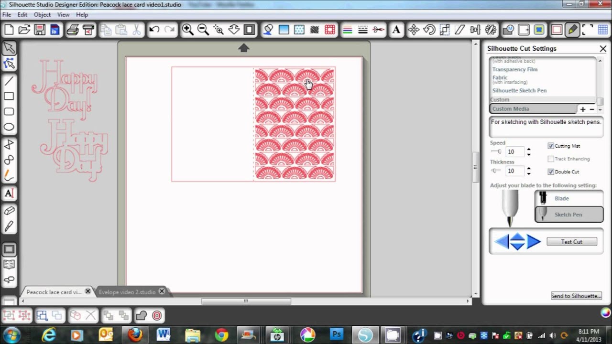Open the Move window
612x344 pixels.
tap(414, 30)
